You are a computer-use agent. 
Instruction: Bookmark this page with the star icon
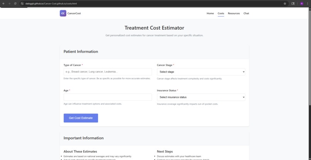[285, 3]
